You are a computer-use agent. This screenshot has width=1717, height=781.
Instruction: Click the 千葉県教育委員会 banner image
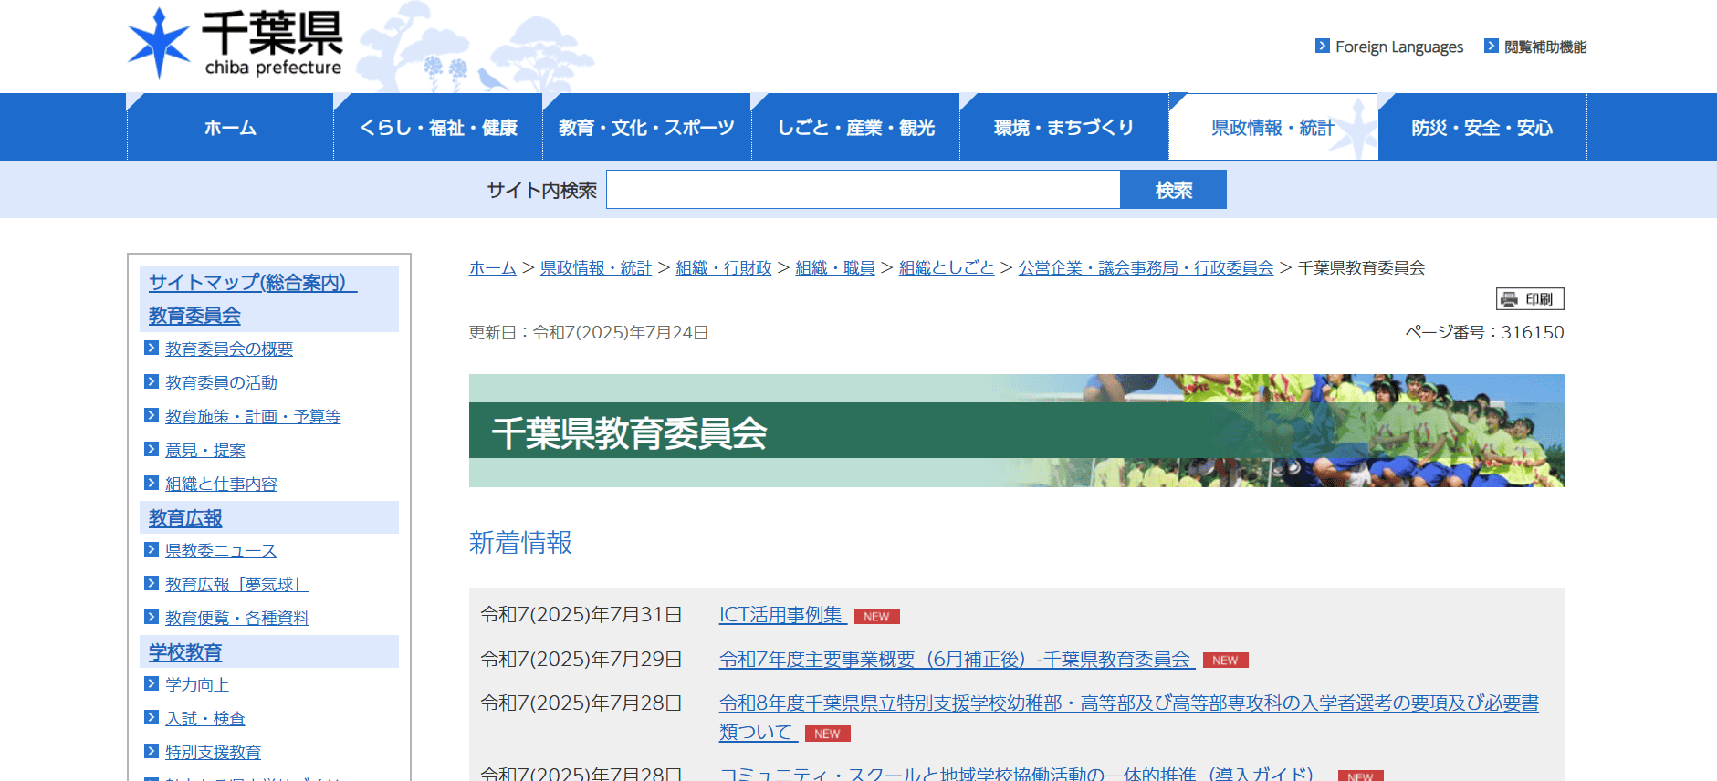click(x=1017, y=431)
